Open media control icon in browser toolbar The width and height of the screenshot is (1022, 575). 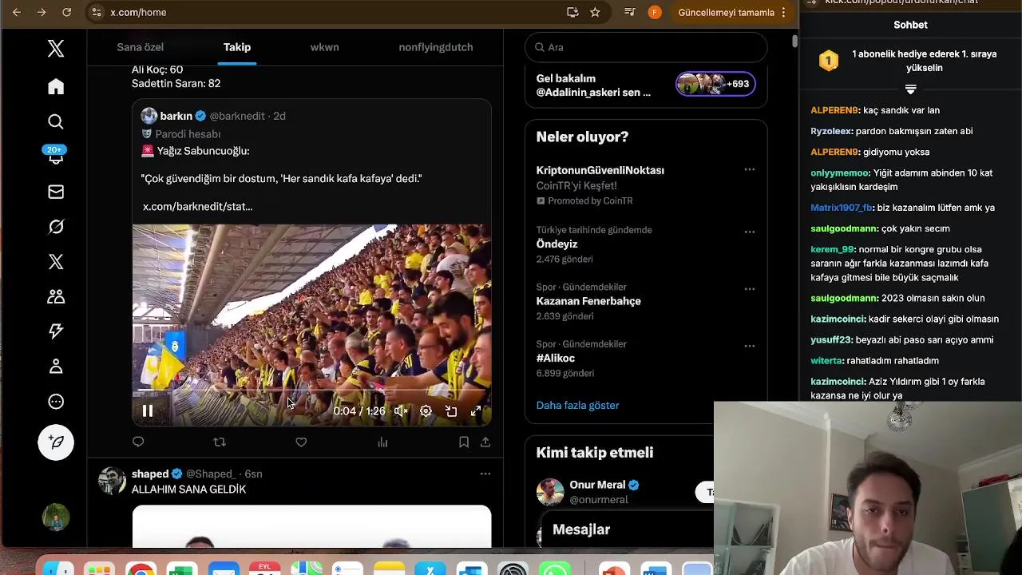[x=630, y=12]
